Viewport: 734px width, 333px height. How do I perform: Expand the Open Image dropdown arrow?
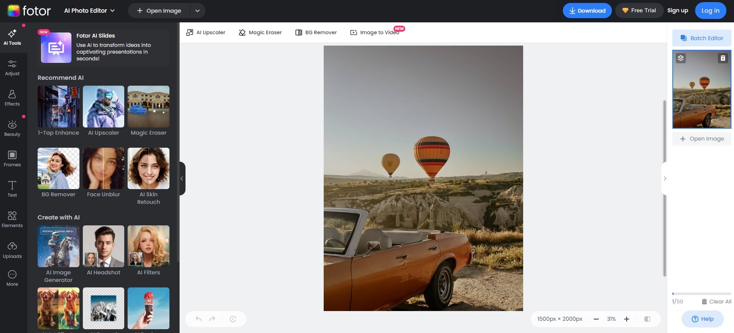tap(197, 11)
